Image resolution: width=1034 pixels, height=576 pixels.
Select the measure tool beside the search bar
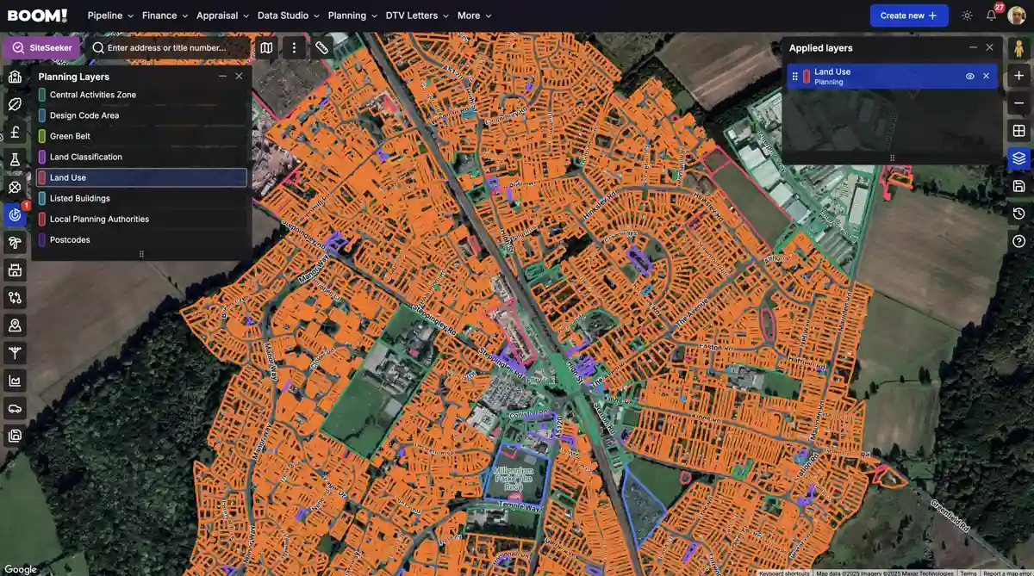(x=322, y=47)
